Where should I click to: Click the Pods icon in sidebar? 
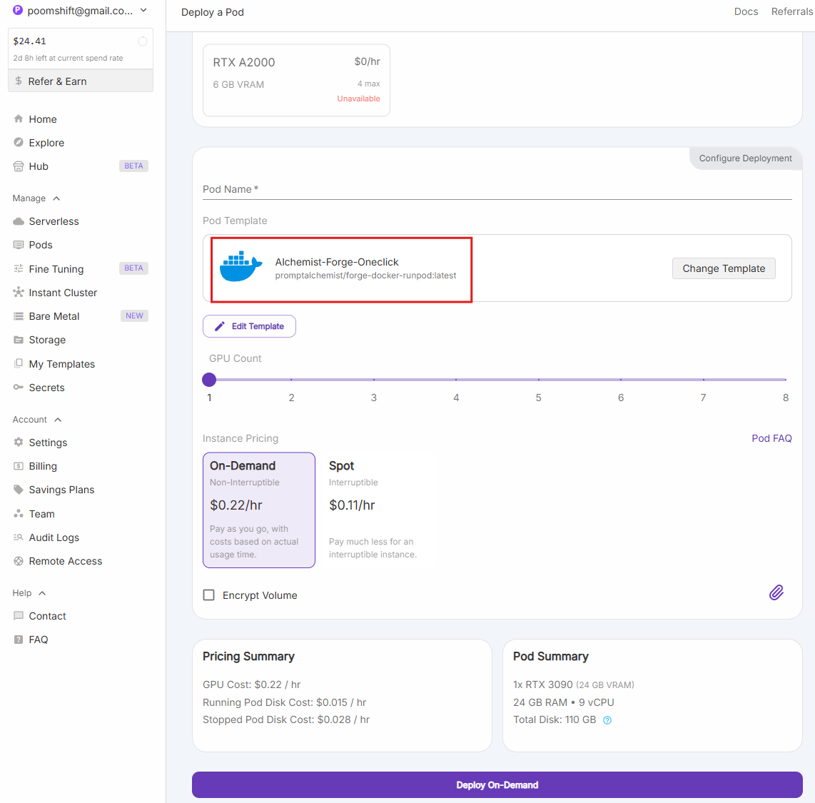pos(19,245)
